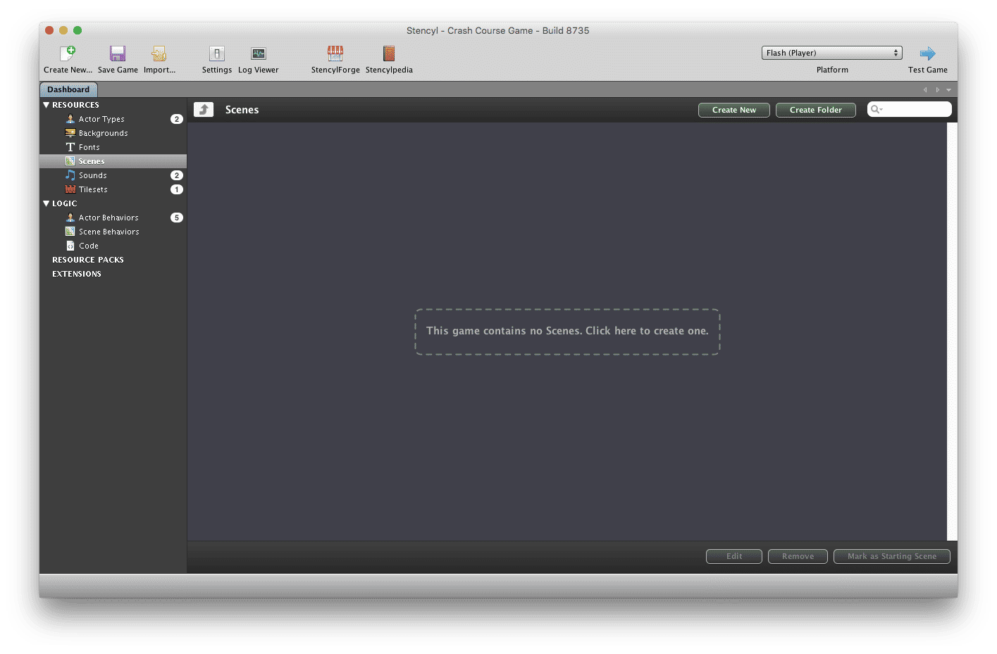The width and height of the screenshot is (997, 654).
Task: Click the Actor Types count badge 2
Action: pyautogui.click(x=177, y=119)
